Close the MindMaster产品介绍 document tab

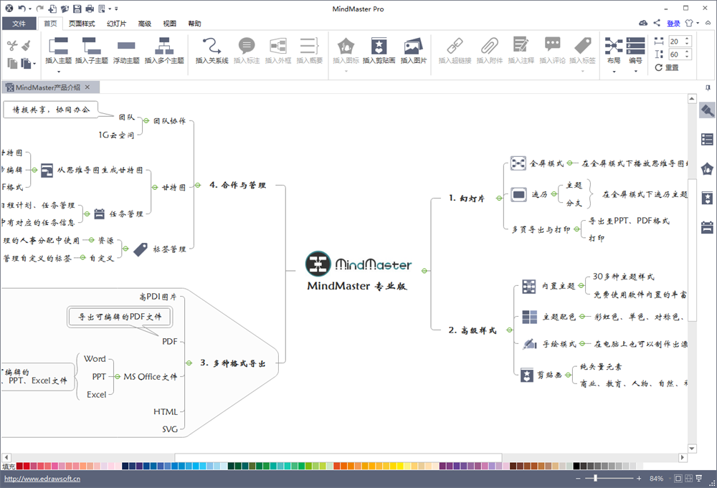click(87, 87)
